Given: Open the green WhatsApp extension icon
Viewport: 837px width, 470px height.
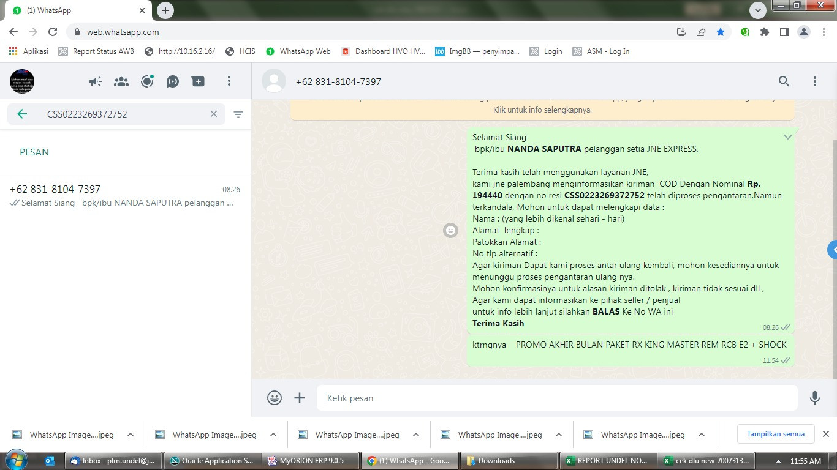Looking at the screenshot, I should coord(745,32).
